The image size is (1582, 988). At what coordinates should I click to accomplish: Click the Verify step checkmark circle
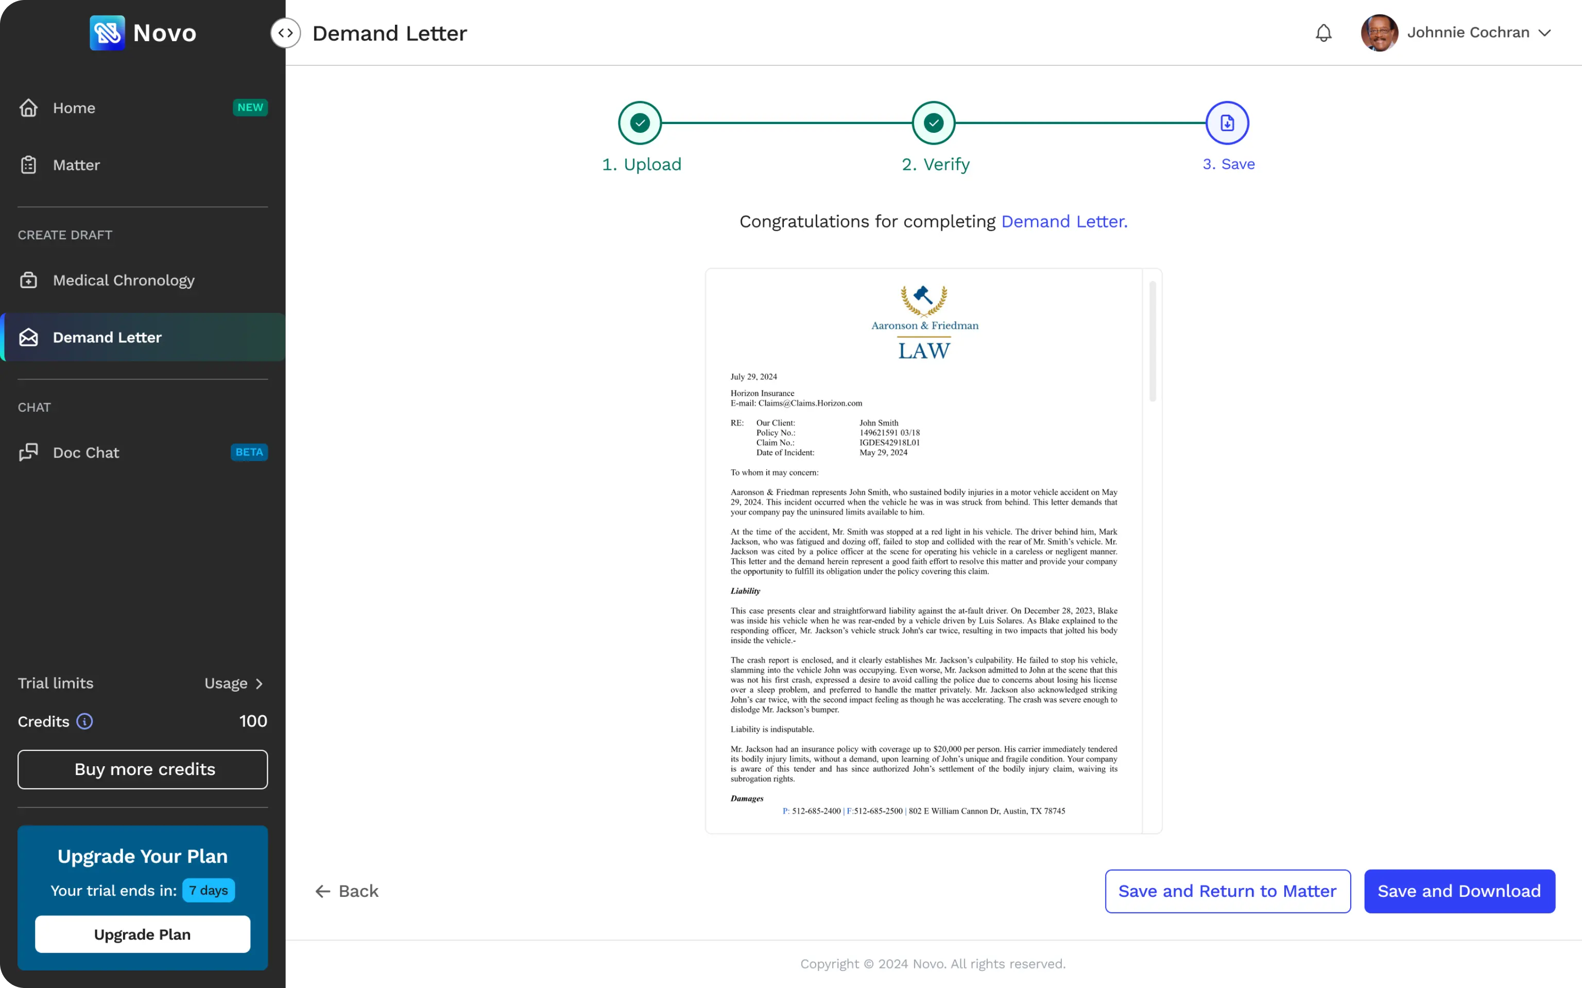(934, 123)
